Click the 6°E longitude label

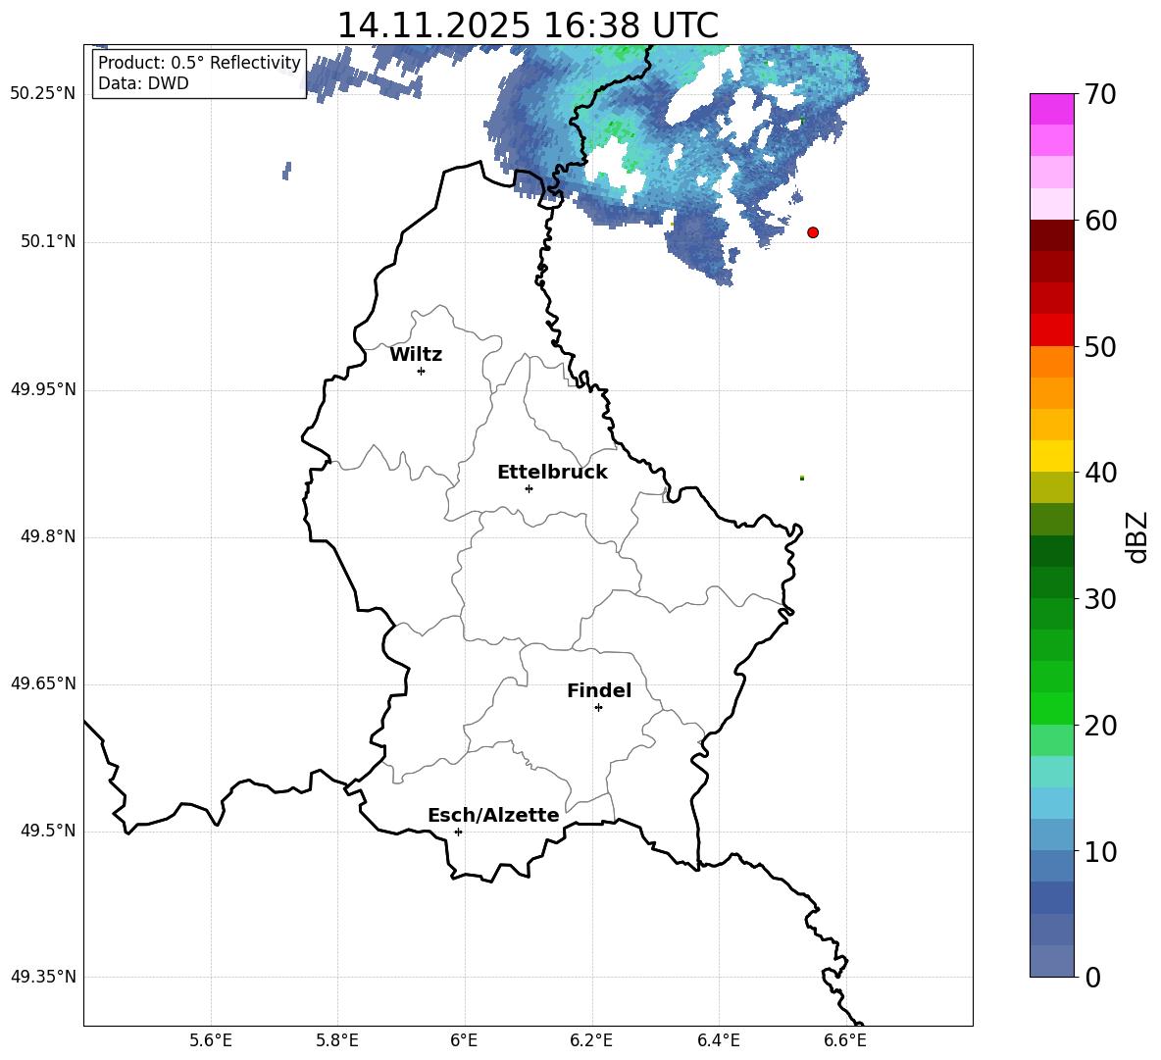tap(464, 1040)
